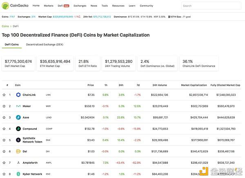Screen dimensions: 245x178
Task: Click the CoinGecko gecko logo
Action: click(x=5, y=6)
